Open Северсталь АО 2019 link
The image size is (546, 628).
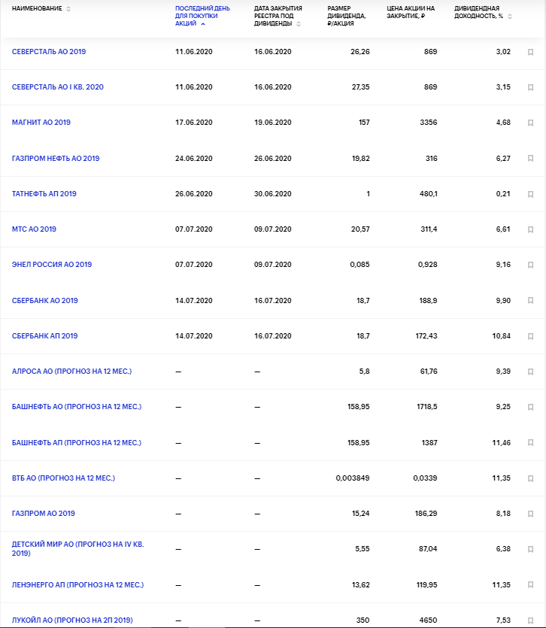[49, 52]
